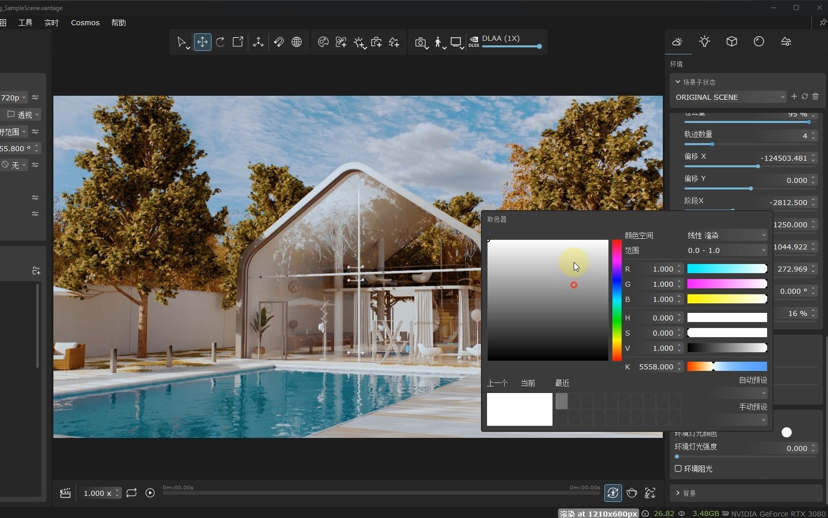Choose the Rotate tool
This screenshot has width=828, height=518.
click(220, 42)
